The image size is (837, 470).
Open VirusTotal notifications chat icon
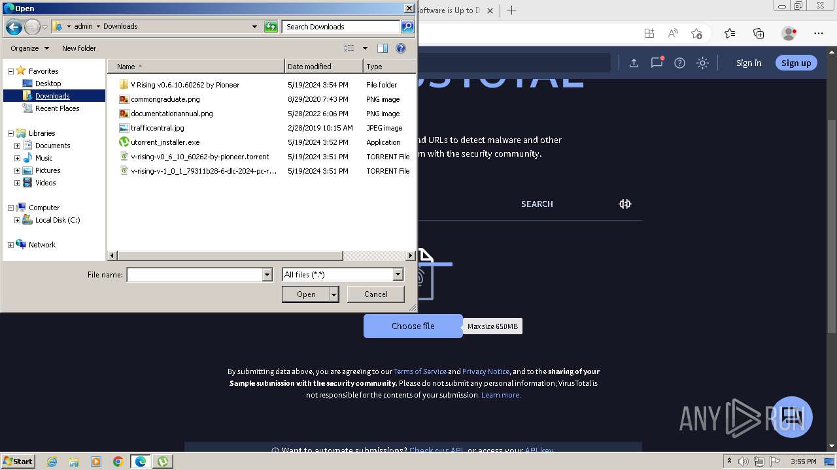click(657, 63)
